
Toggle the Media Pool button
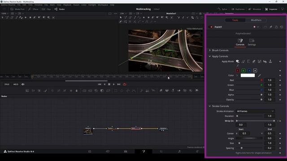click(x=17, y=9)
